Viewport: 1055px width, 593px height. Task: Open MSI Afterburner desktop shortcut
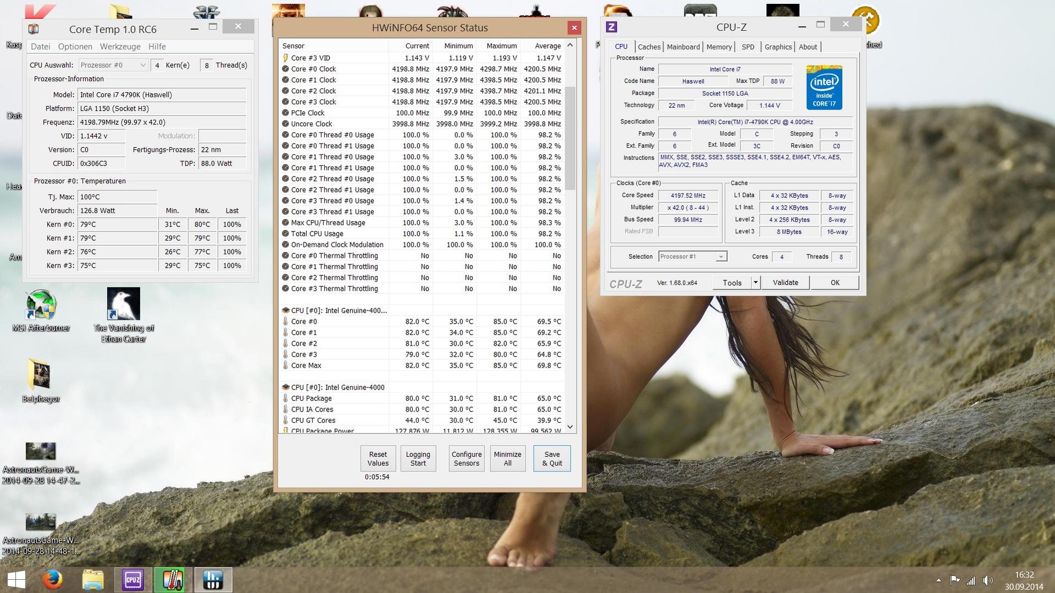click(x=41, y=311)
